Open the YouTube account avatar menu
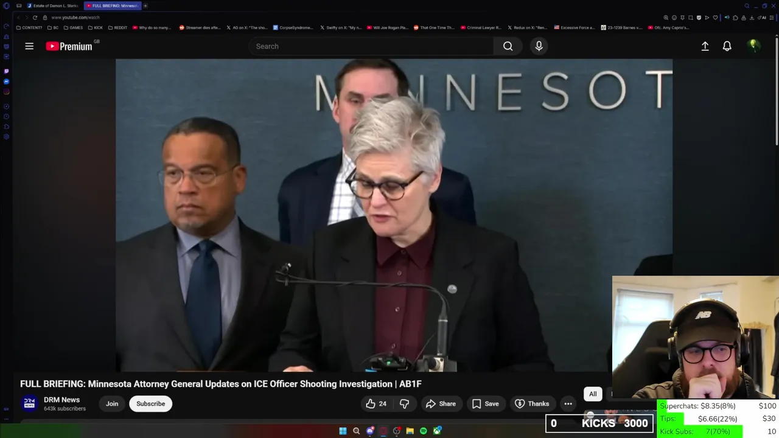779x438 pixels. click(x=753, y=46)
